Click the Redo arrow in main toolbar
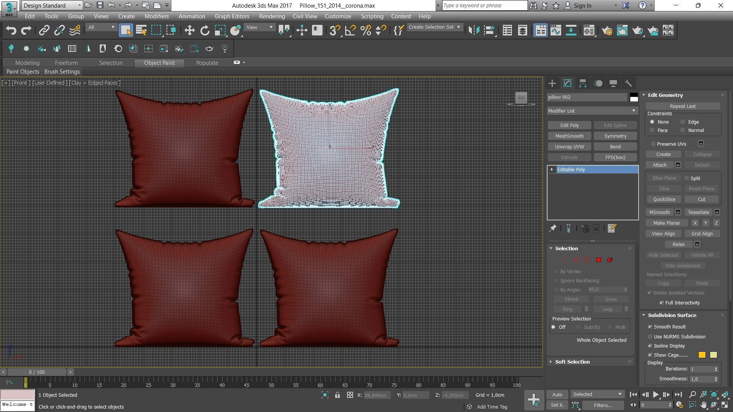The height and width of the screenshot is (412, 733). pyautogui.click(x=26, y=31)
